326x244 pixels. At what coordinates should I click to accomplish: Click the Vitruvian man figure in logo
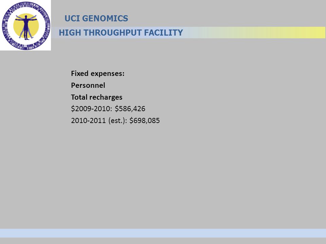[x=26, y=27]
